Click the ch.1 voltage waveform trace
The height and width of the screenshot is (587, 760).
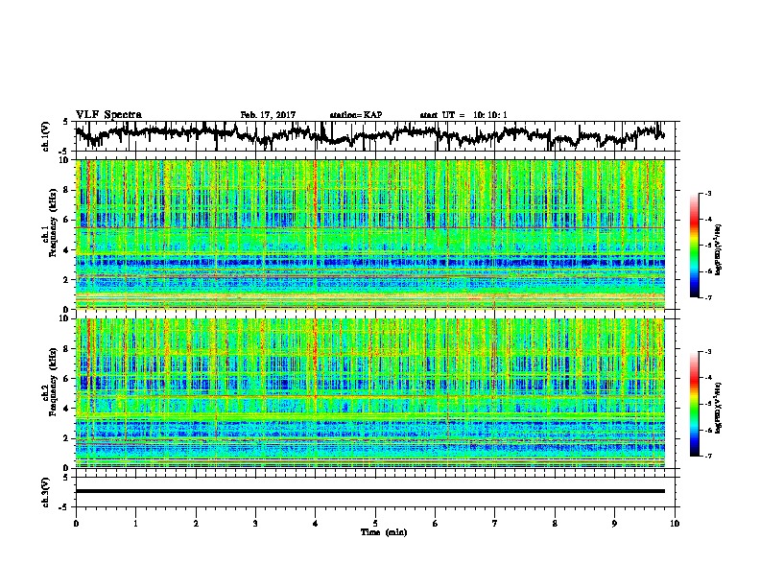tap(369, 135)
